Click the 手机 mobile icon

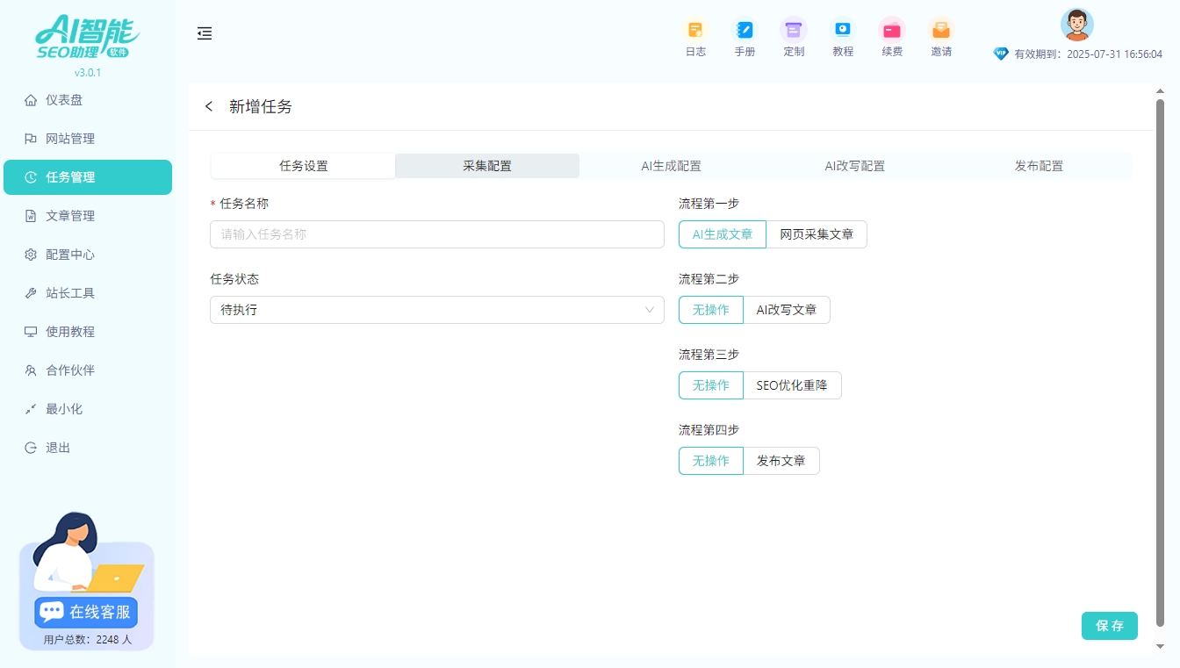[x=745, y=37]
